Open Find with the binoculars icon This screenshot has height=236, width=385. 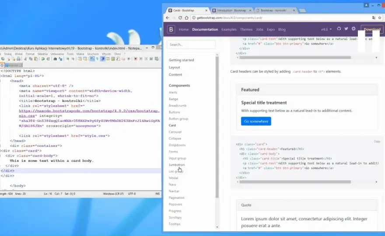[55, 59]
